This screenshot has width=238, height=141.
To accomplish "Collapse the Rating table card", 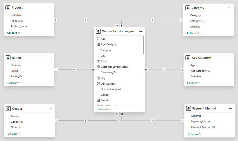I will (x=14, y=83).
